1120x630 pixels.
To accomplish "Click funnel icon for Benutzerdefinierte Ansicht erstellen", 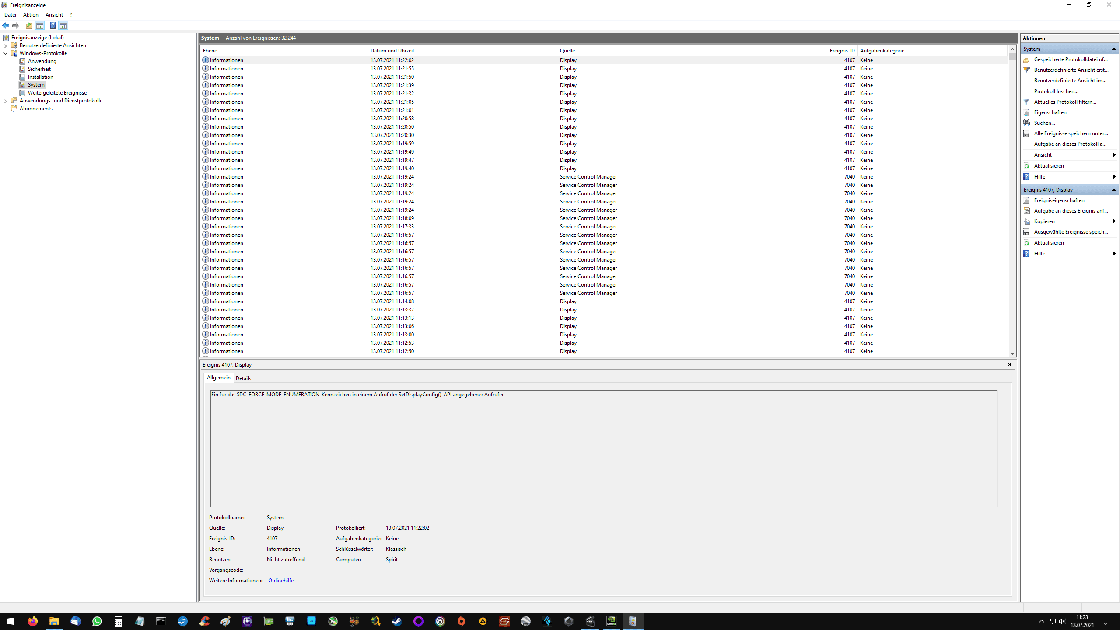I will click(x=1026, y=70).
